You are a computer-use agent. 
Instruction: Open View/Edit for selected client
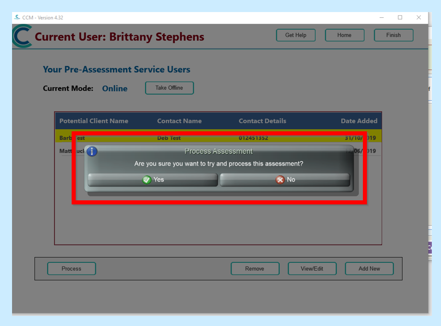tap(312, 269)
